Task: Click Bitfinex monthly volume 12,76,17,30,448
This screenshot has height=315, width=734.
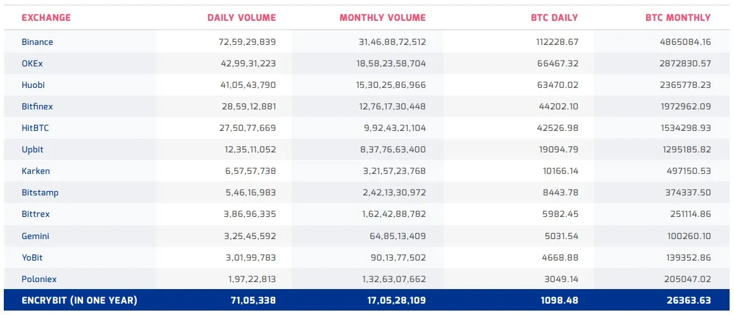Action: click(x=392, y=106)
